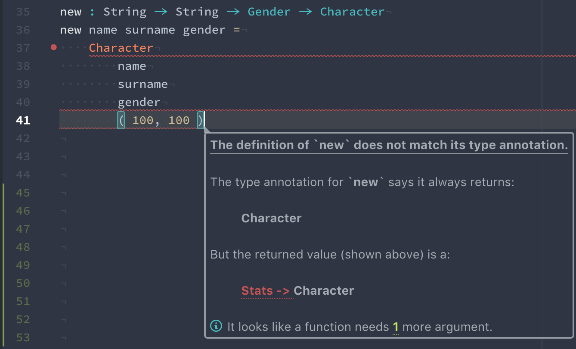The image size is (576, 349).
Task: Click the teal 'Character' return type on line 35
Action: [x=352, y=12]
